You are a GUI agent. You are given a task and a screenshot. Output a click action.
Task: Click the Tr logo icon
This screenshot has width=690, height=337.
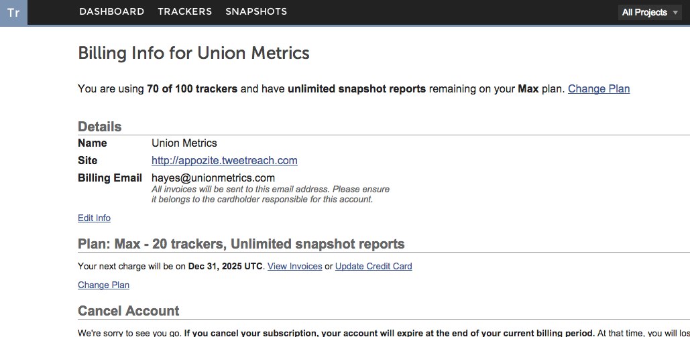(13, 12)
